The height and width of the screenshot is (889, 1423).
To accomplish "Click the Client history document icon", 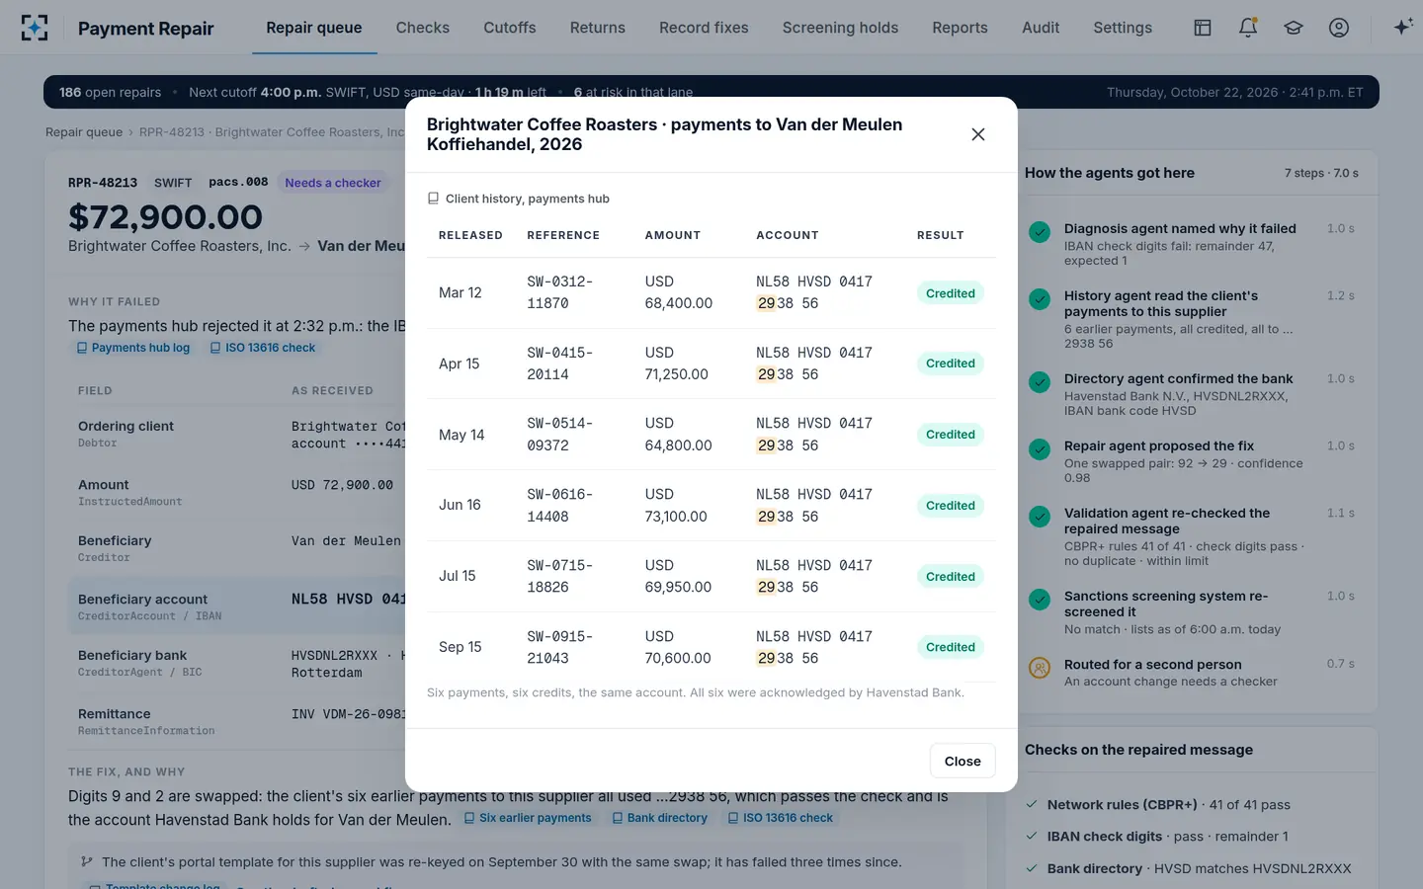I will (x=433, y=199).
